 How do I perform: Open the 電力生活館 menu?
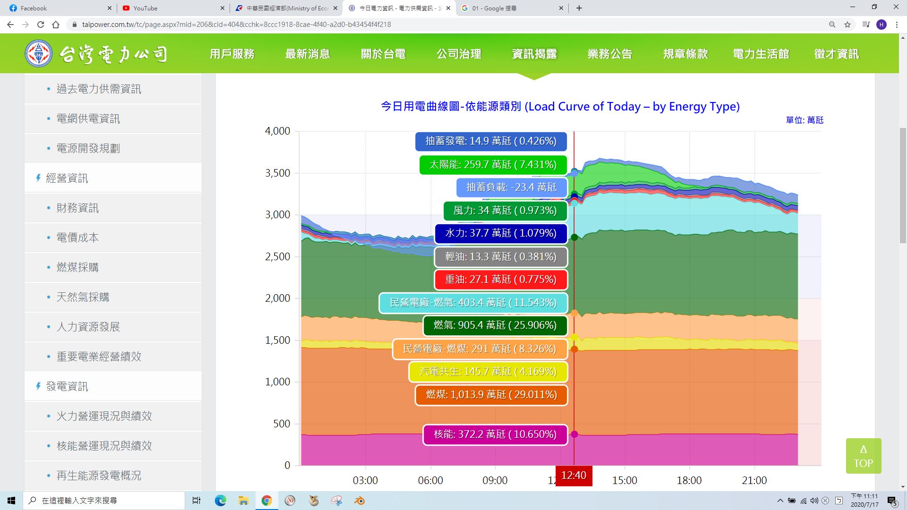click(761, 54)
